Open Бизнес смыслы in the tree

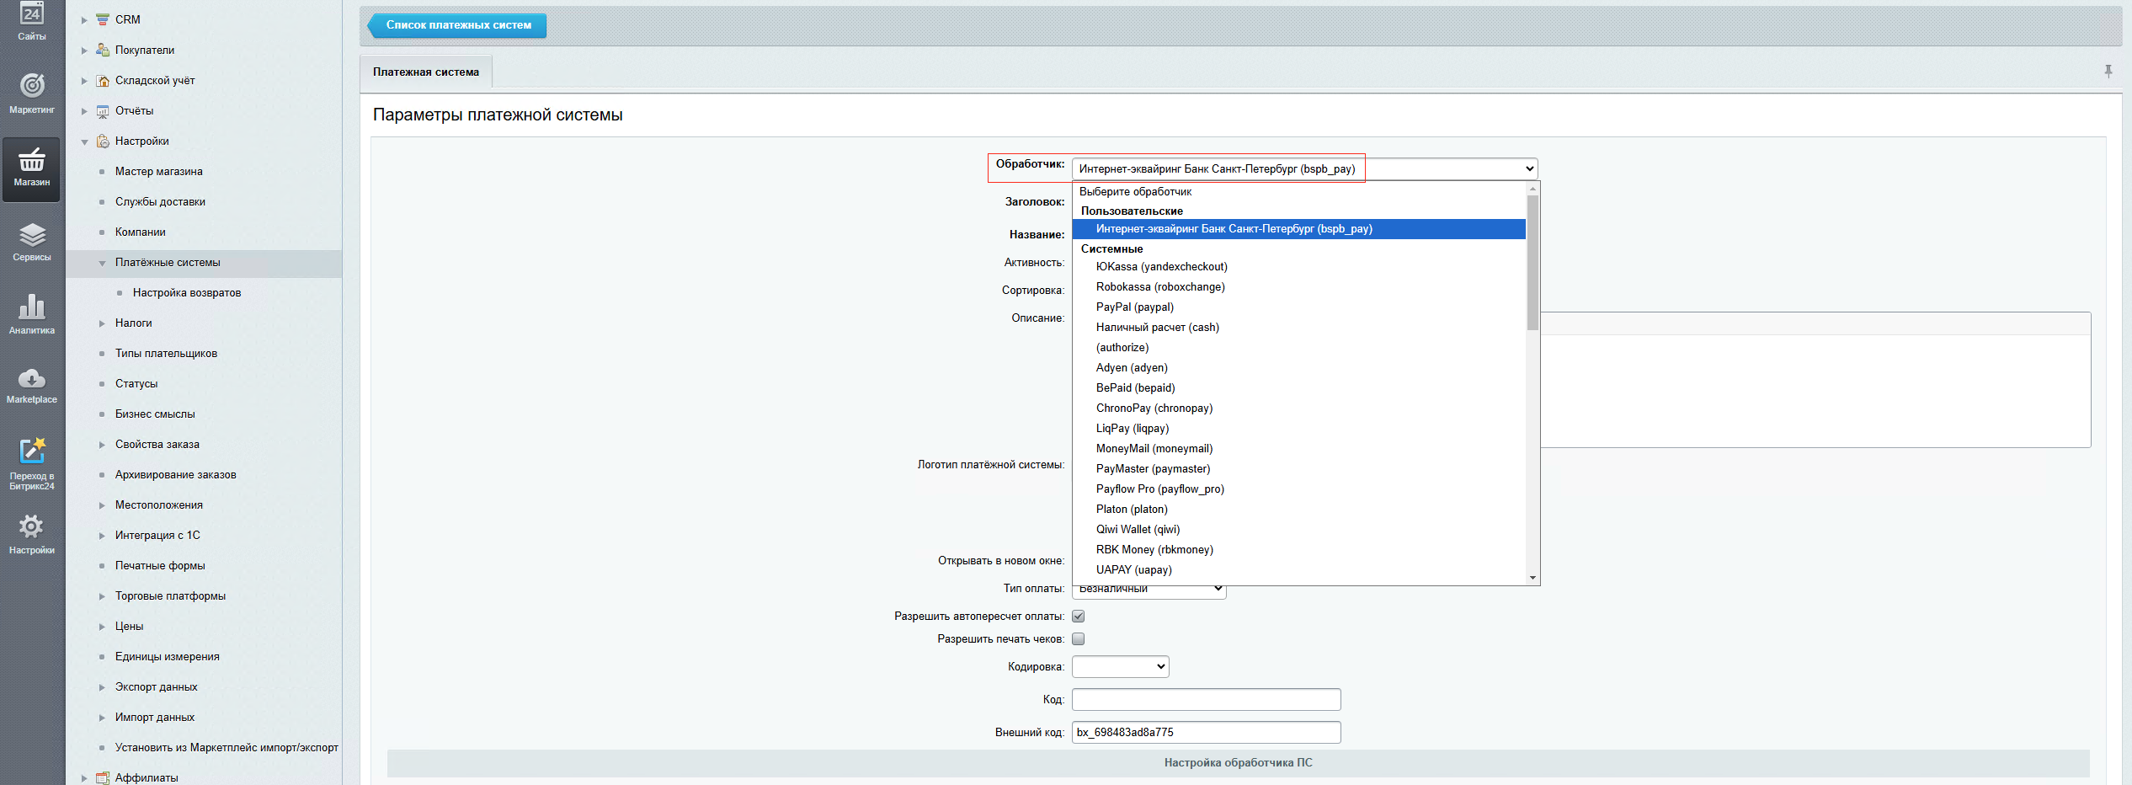[x=155, y=414]
